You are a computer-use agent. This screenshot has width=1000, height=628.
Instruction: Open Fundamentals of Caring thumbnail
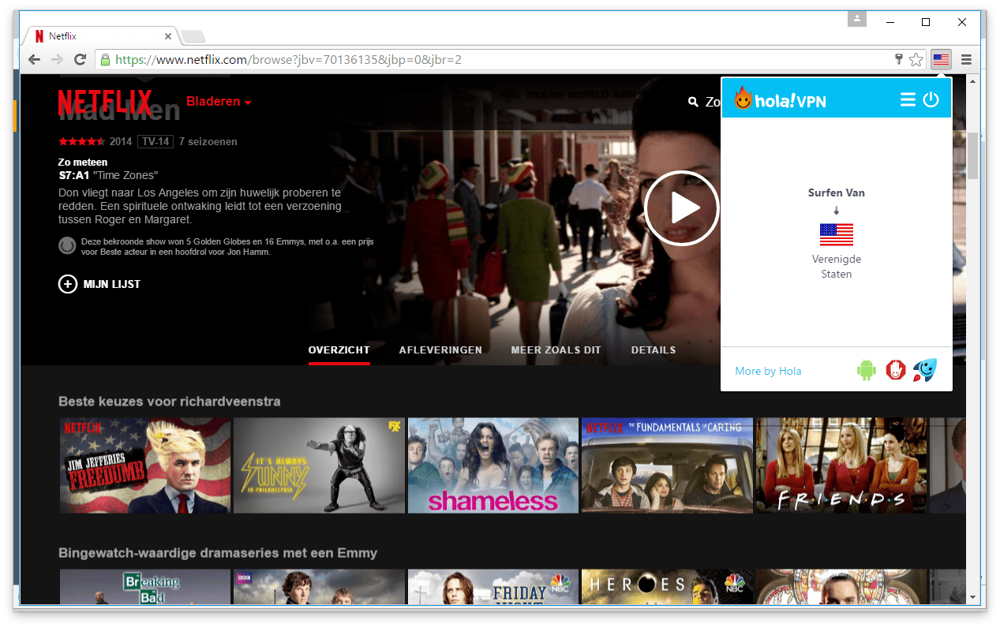(x=667, y=465)
